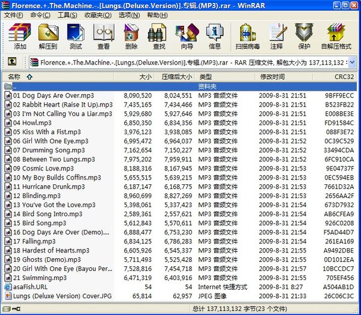Click the size value 8,960,699
The image size is (361, 315).
[x=138, y=196]
